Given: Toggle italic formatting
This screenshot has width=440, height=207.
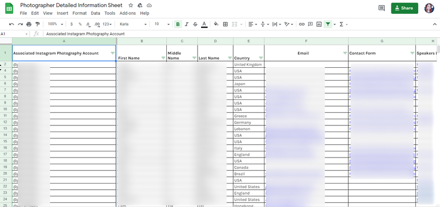Looking at the screenshot, I should point(187,24).
